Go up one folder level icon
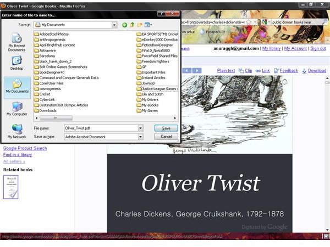Viewport: 330px width, 247px height. tap(132, 25)
